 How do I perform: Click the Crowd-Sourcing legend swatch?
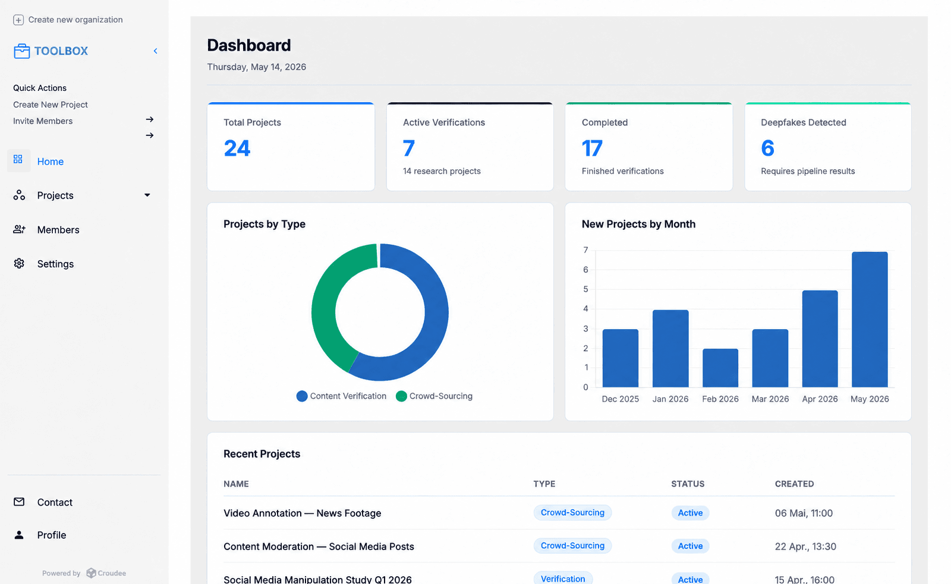coord(401,396)
